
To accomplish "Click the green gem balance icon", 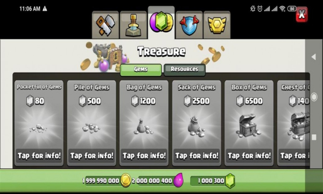I will pyautogui.click(x=230, y=181).
